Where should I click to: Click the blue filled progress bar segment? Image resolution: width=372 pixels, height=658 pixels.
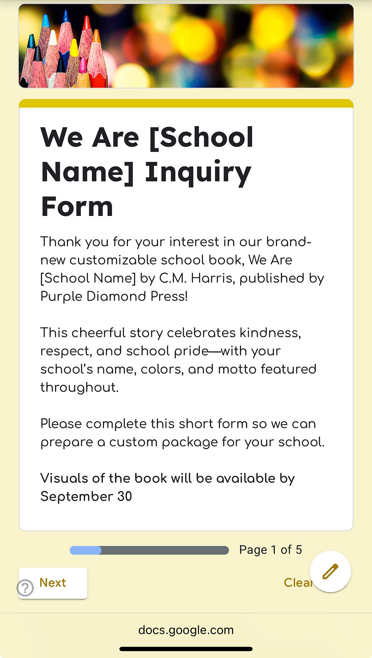(x=86, y=550)
